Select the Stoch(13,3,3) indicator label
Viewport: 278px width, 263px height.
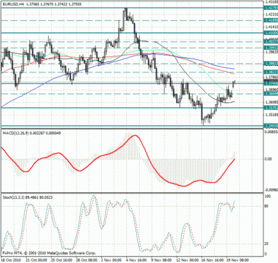pos(13,197)
